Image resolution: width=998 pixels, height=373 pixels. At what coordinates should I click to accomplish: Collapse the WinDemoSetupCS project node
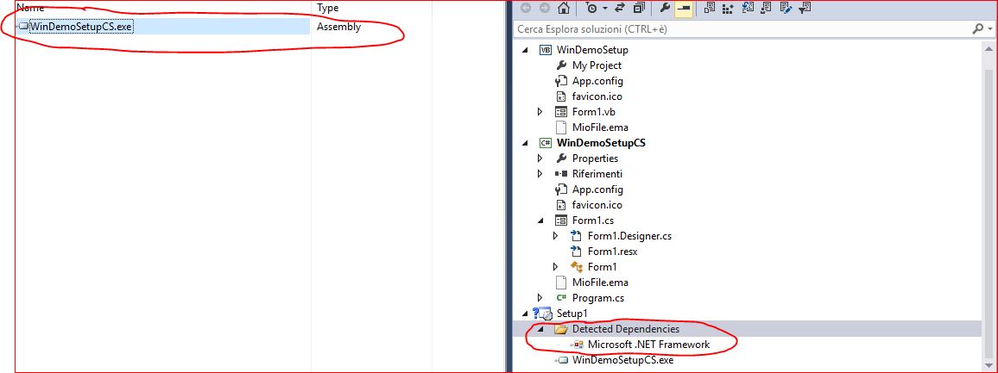tap(524, 143)
